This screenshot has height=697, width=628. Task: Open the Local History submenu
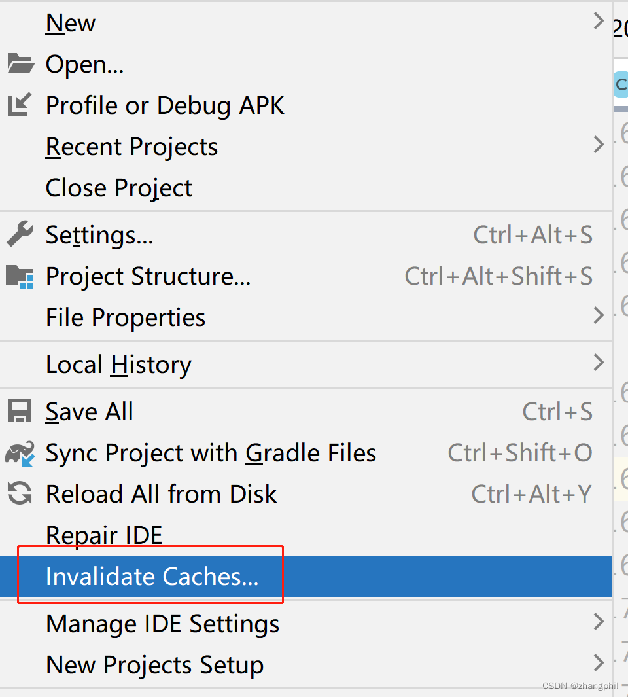click(x=118, y=365)
